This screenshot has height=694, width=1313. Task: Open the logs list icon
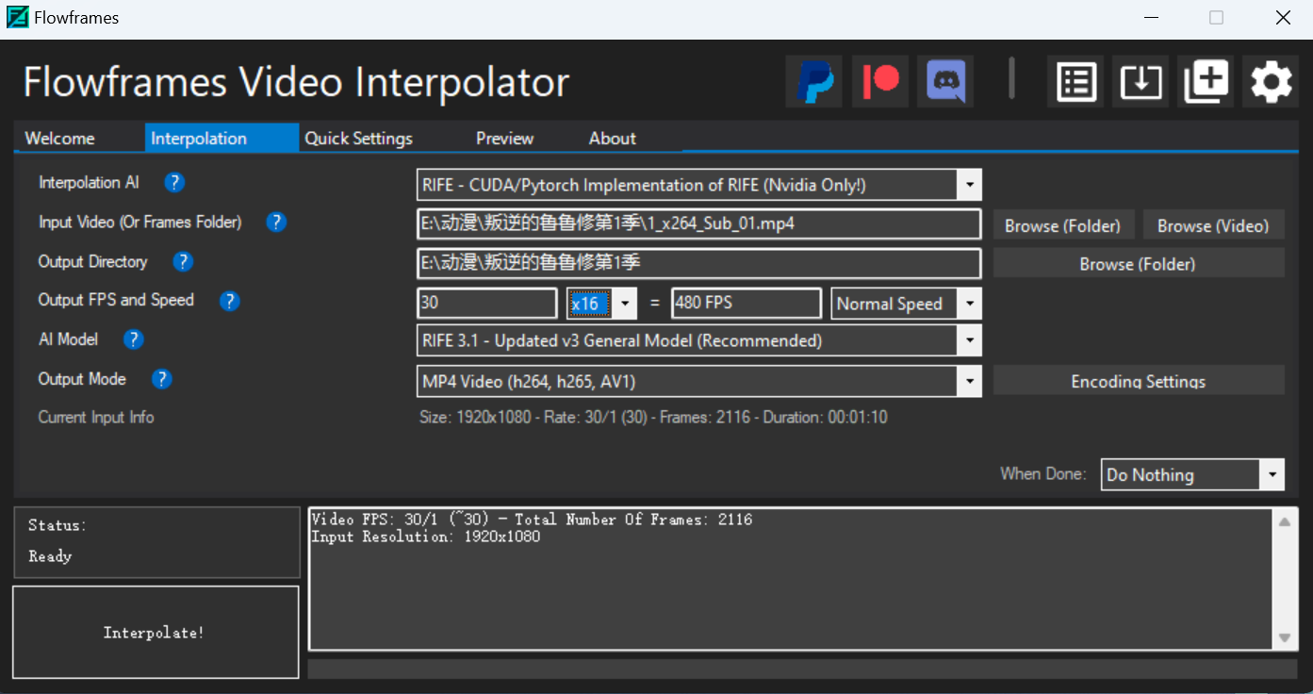pos(1075,82)
